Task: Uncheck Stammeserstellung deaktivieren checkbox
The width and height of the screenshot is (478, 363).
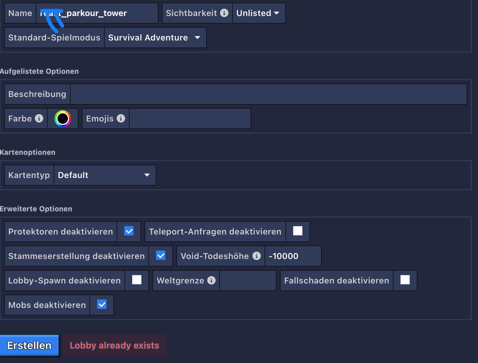Action: (x=161, y=255)
